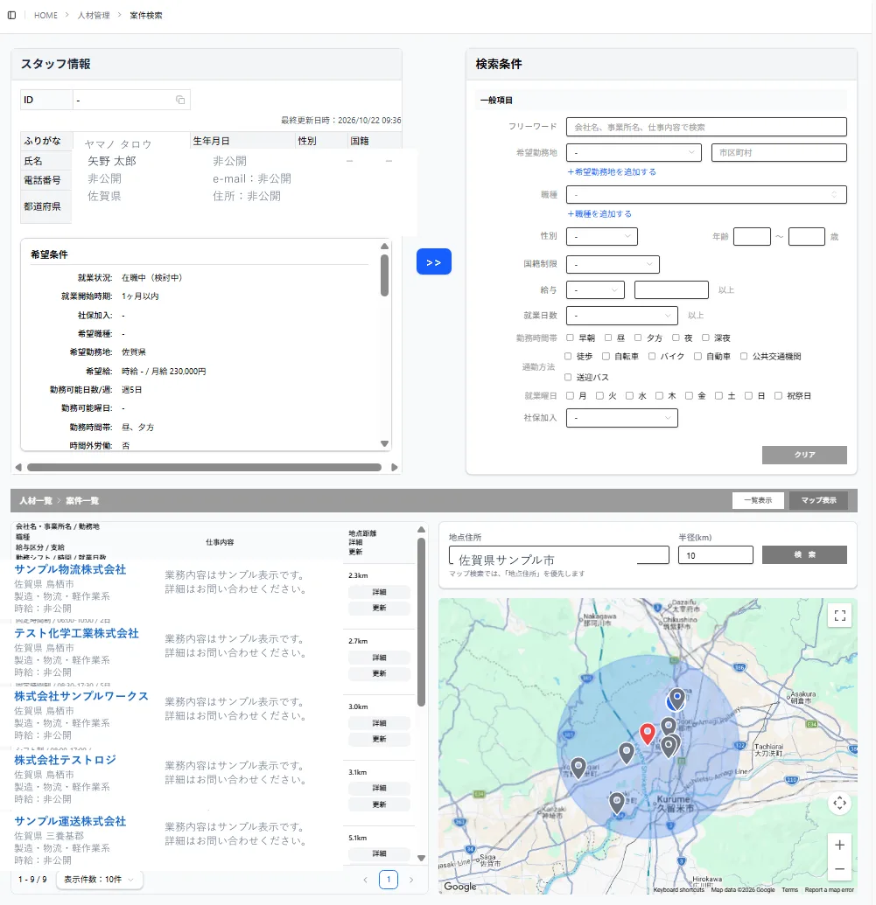
Task: Open the 性別 dropdown
Action: point(601,237)
